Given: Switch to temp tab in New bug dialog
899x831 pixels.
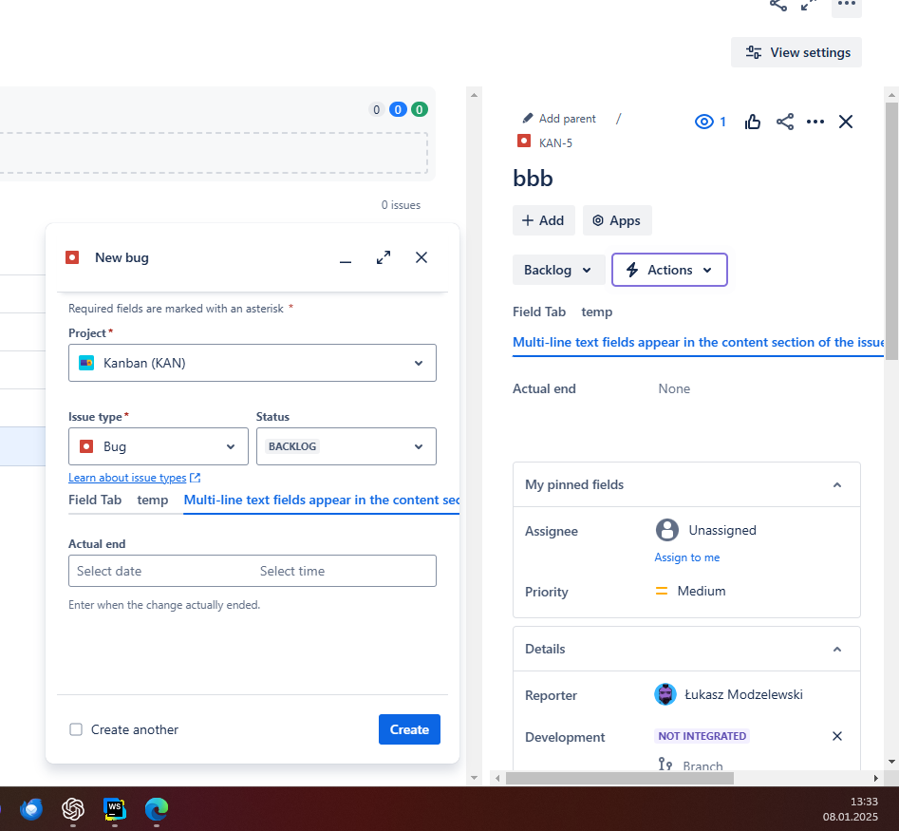Looking at the screenshot, I should pos(153,500).
